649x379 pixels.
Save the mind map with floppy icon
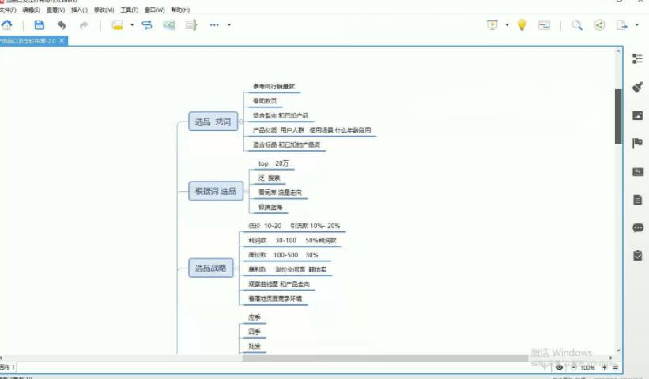tap(39, 25)
